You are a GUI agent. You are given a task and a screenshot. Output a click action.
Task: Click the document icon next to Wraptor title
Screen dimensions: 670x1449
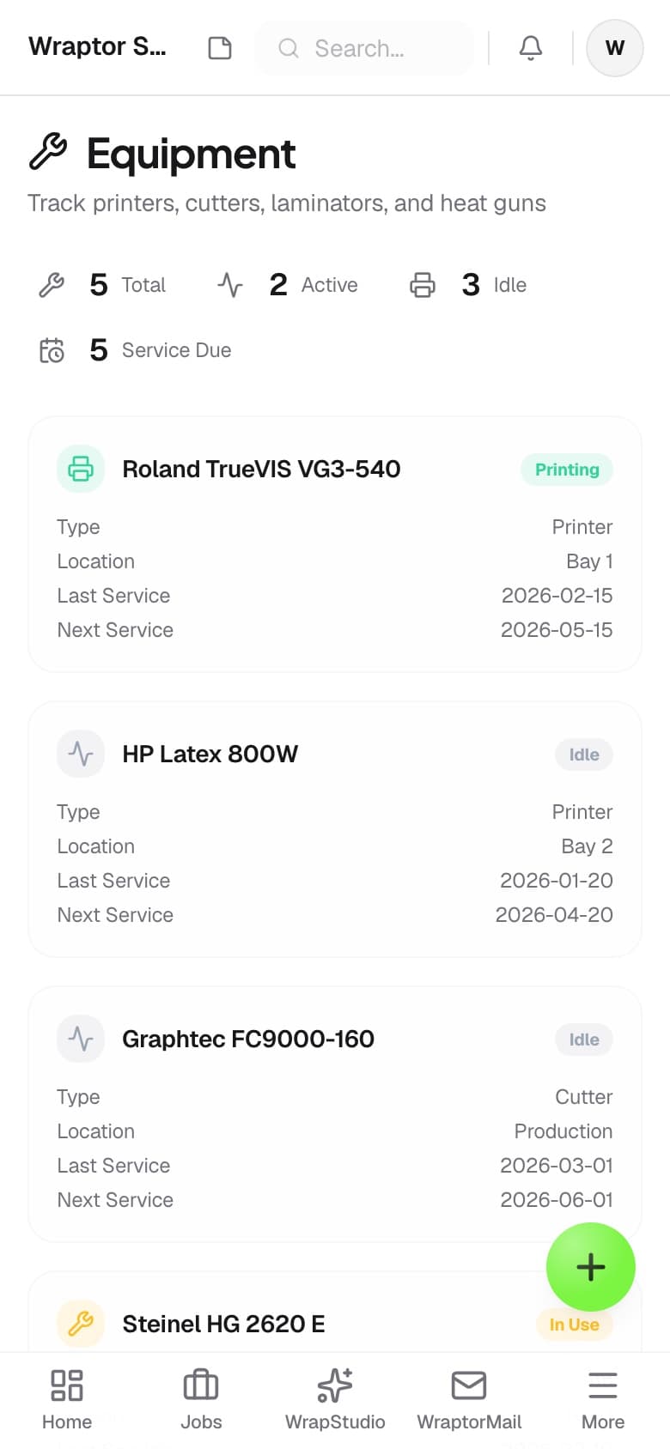click(220, 48)
